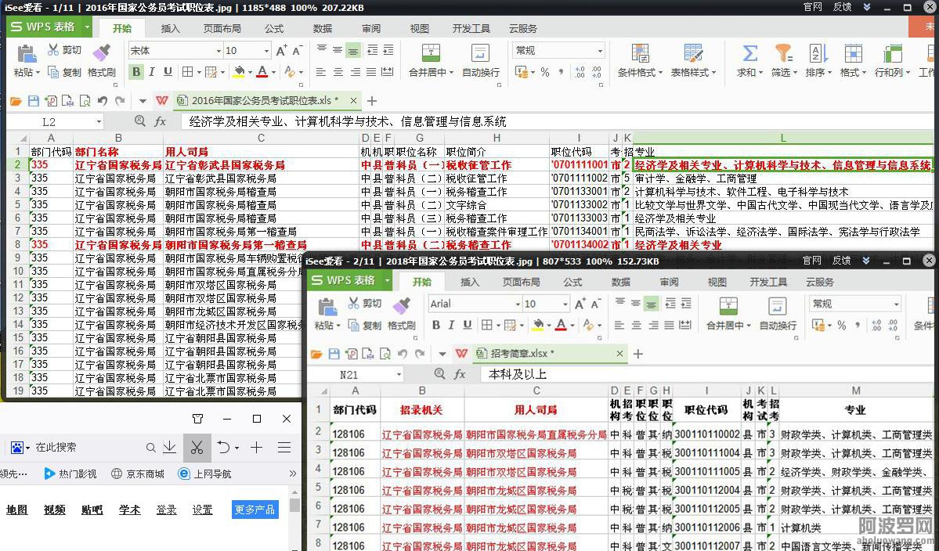The height and width of the screenshot is (551, 939).
Task: Click the 更多产品 button in the browser
Action: coord(255,510)
